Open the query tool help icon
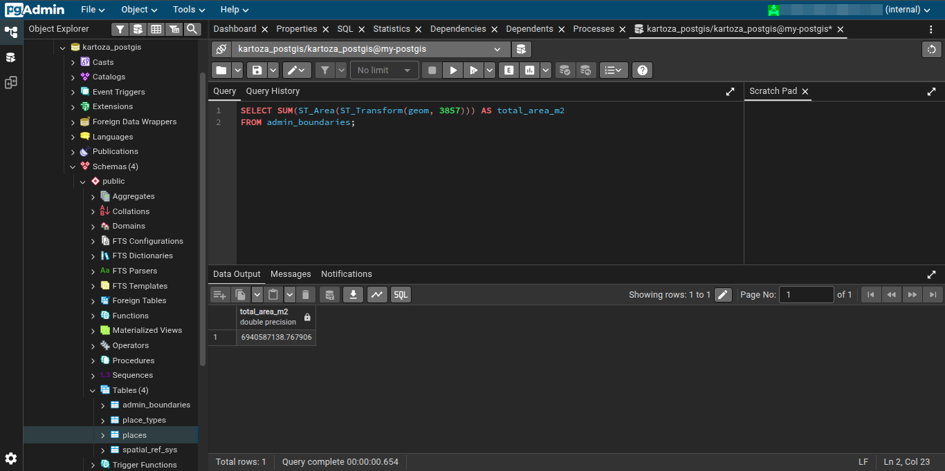 [642, 70]
